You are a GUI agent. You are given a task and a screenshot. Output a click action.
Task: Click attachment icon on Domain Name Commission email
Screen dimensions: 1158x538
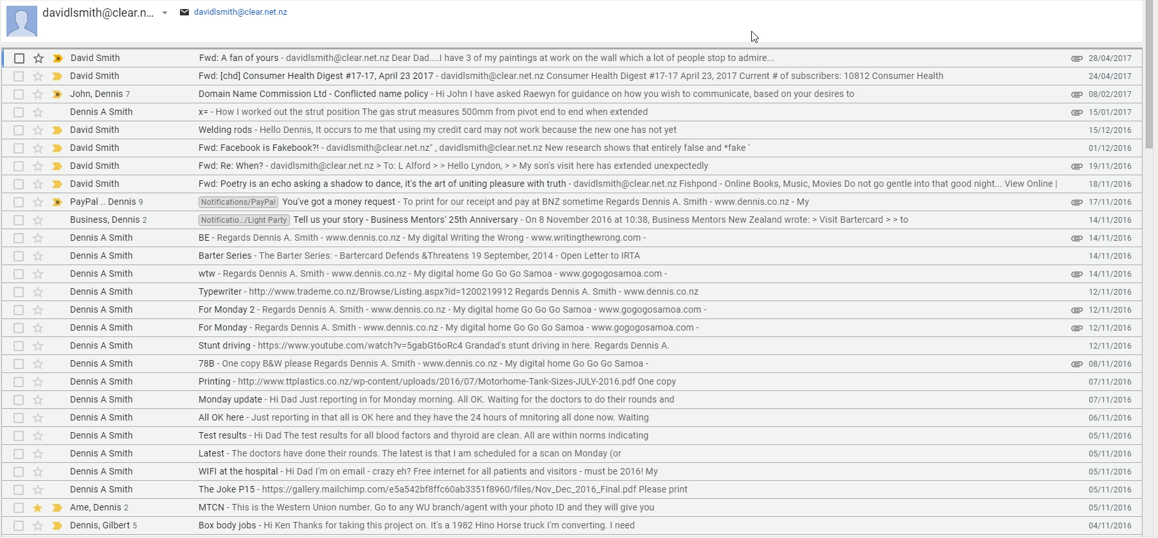click(1077, 94)
